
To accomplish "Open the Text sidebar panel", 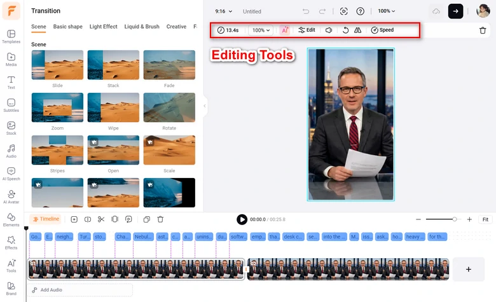I will pos(11,82).
